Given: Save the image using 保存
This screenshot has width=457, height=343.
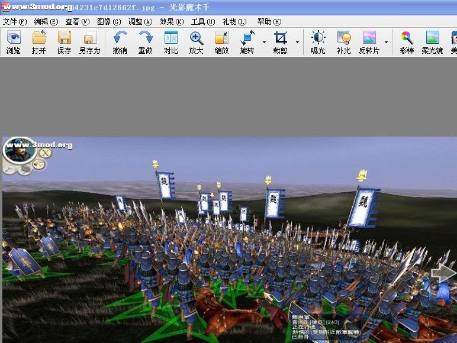Looking at the screenshot, I should click(x=64, y=42).
